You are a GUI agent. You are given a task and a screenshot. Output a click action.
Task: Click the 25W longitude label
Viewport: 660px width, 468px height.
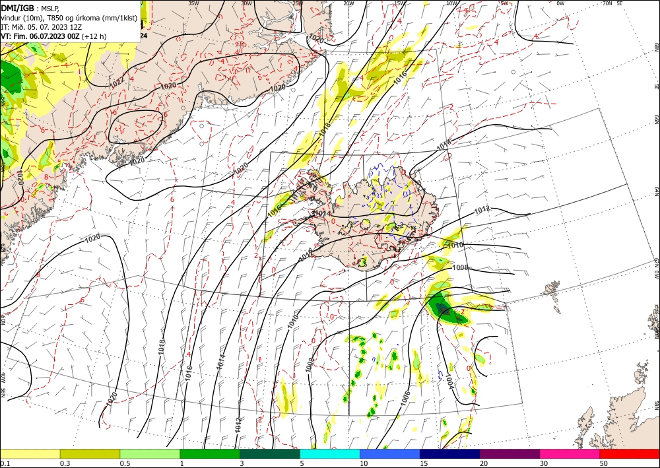[x=298, y=3]
